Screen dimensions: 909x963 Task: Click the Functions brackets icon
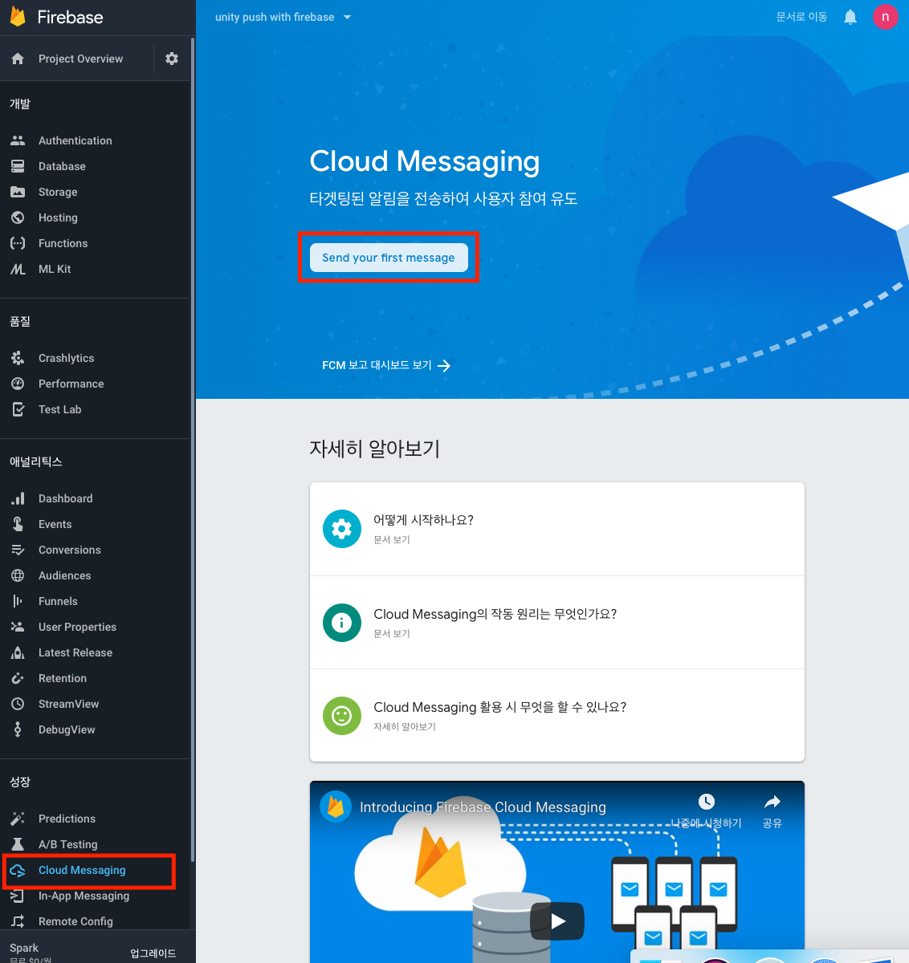[x=18, y=243]
